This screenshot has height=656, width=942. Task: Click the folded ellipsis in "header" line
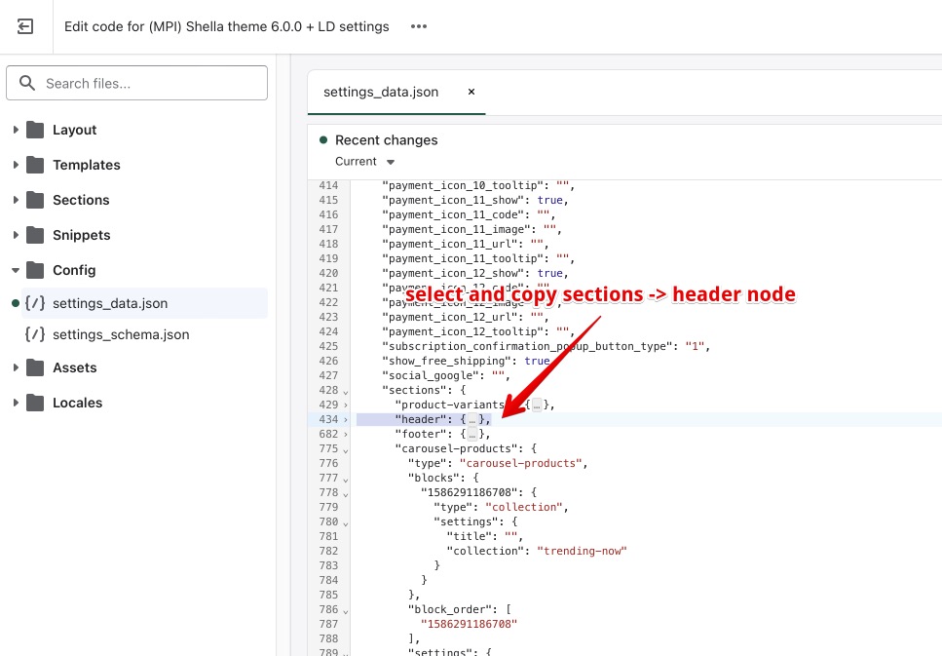pyautogui.click(x=472, y=420)
